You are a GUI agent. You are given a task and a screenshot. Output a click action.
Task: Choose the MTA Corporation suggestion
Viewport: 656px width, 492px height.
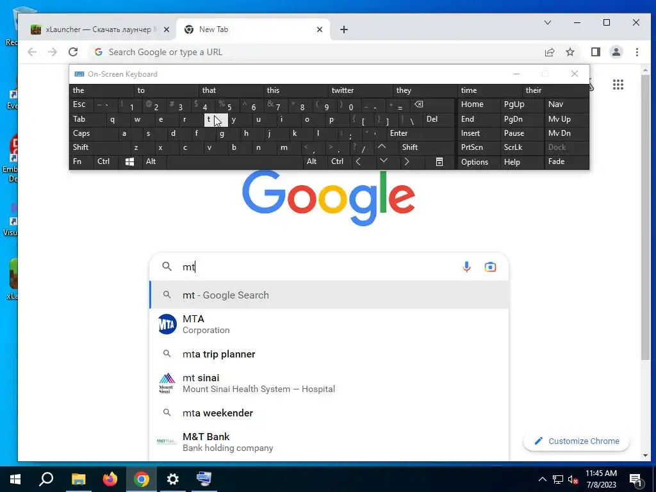coord(329,324)
